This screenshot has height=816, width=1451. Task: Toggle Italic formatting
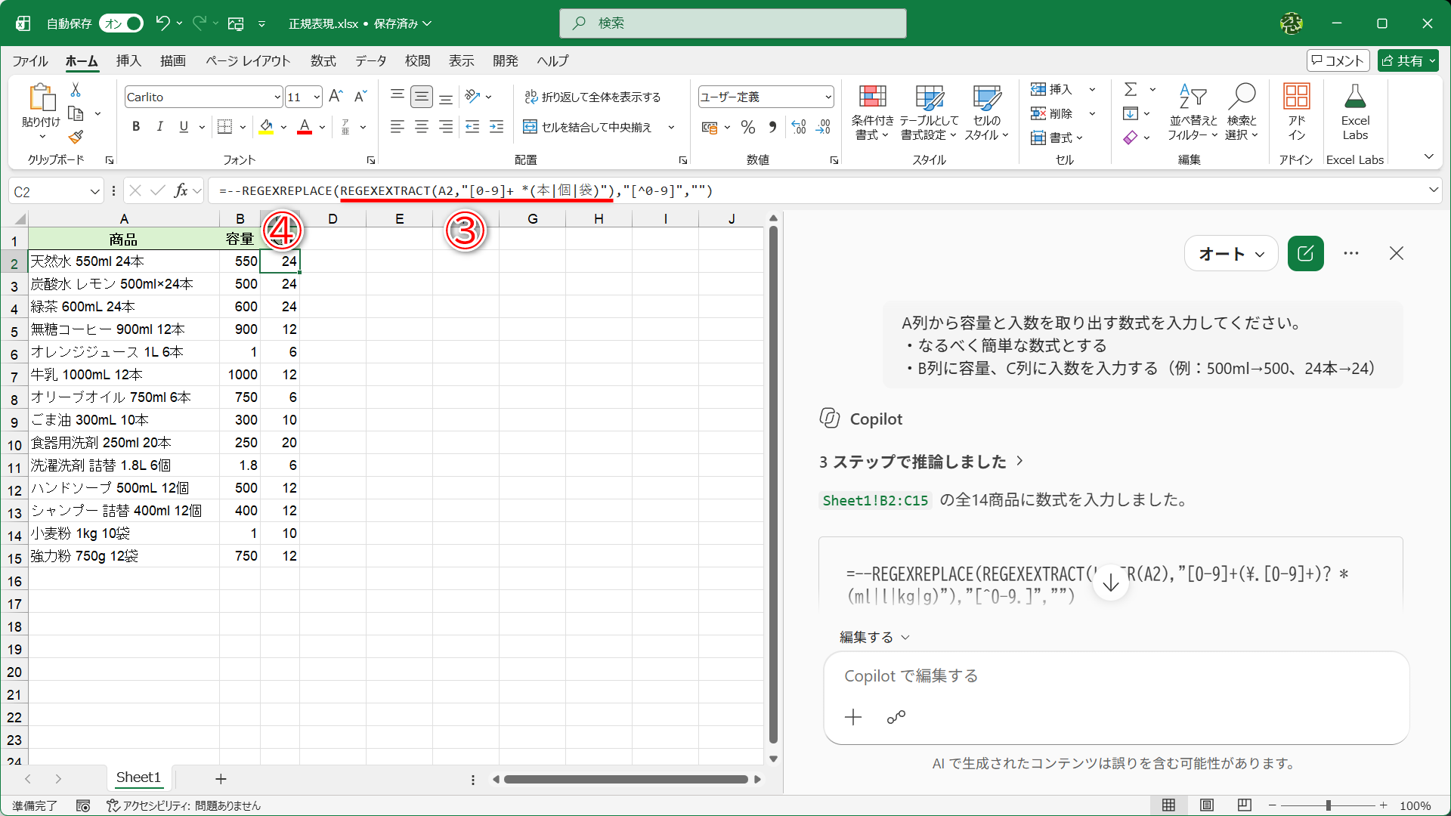pyautogui.click(x=159, y=127)
